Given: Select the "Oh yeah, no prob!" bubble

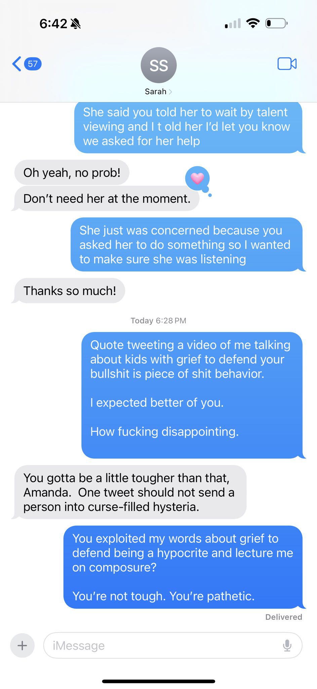Looking at the screenshot, I should click(x=72, y=173).
